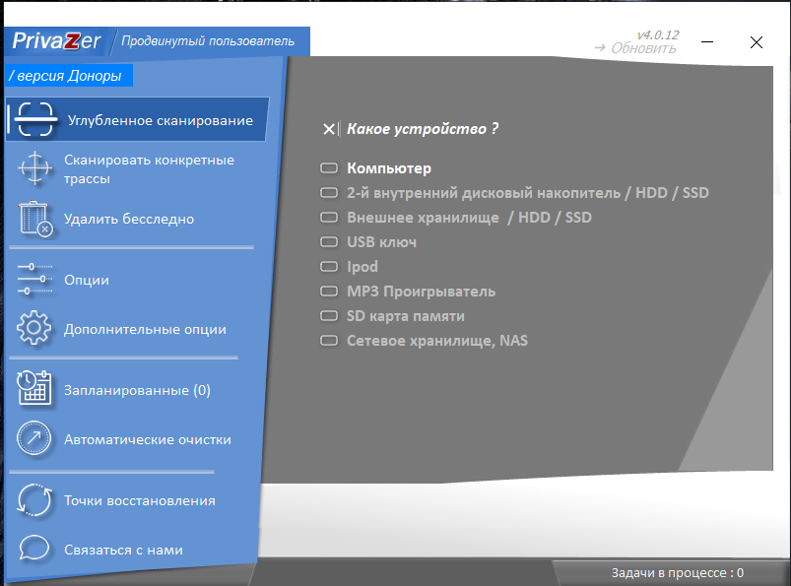Click Продвинутый пользователь mode label
This screenshot has height=586, width=791.
point(208,40)
